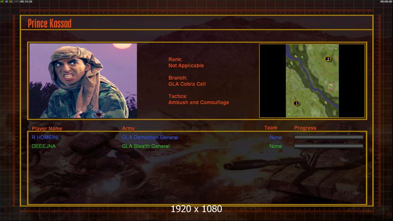Screen dimensions: 393x221
Task: Click the 'Player Name' column header
Action: pyautogui.click(x=47, y=129)
